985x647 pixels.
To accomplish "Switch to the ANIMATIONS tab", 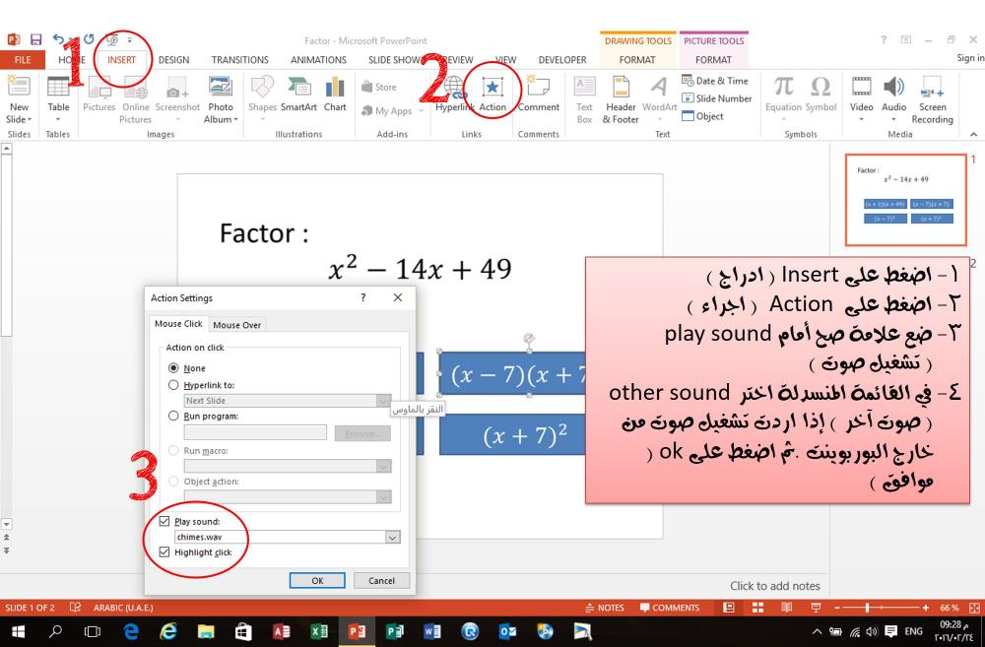I will coord(318,60).
